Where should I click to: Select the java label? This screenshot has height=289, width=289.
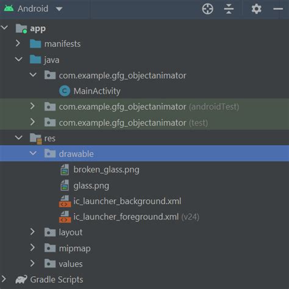point(52,60)
